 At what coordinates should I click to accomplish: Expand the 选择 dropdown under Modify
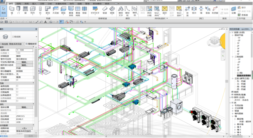point(4,18)
